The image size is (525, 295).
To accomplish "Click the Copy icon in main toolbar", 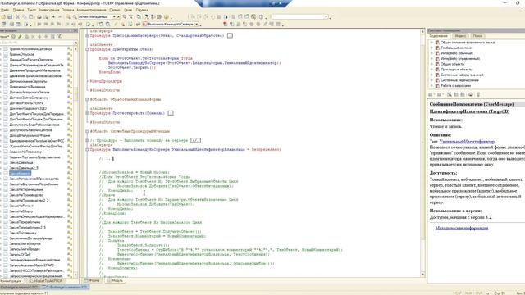I will [25, 16].
